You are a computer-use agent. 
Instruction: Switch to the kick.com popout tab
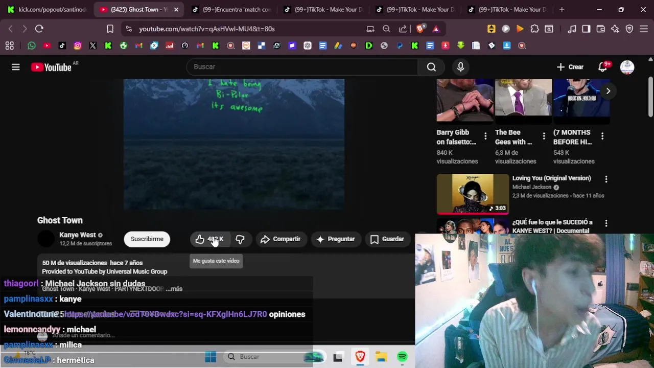[x=46, y=10]
